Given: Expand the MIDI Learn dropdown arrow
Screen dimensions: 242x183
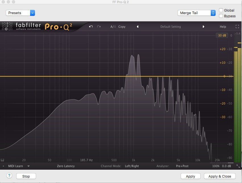Looking at the screenshot, I should coord(28,166).
